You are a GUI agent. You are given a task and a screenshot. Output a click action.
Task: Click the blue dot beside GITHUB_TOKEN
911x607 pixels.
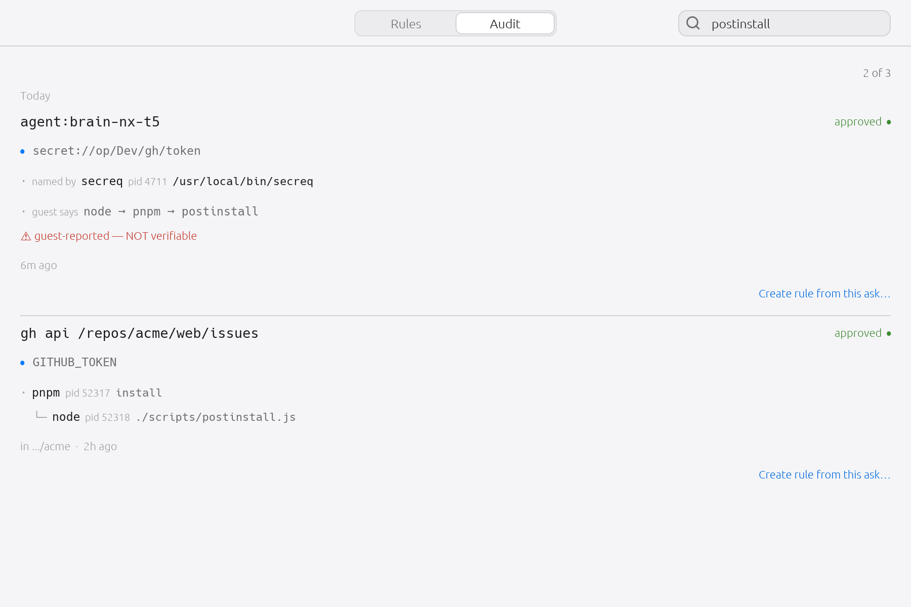(x=22, y=363)
